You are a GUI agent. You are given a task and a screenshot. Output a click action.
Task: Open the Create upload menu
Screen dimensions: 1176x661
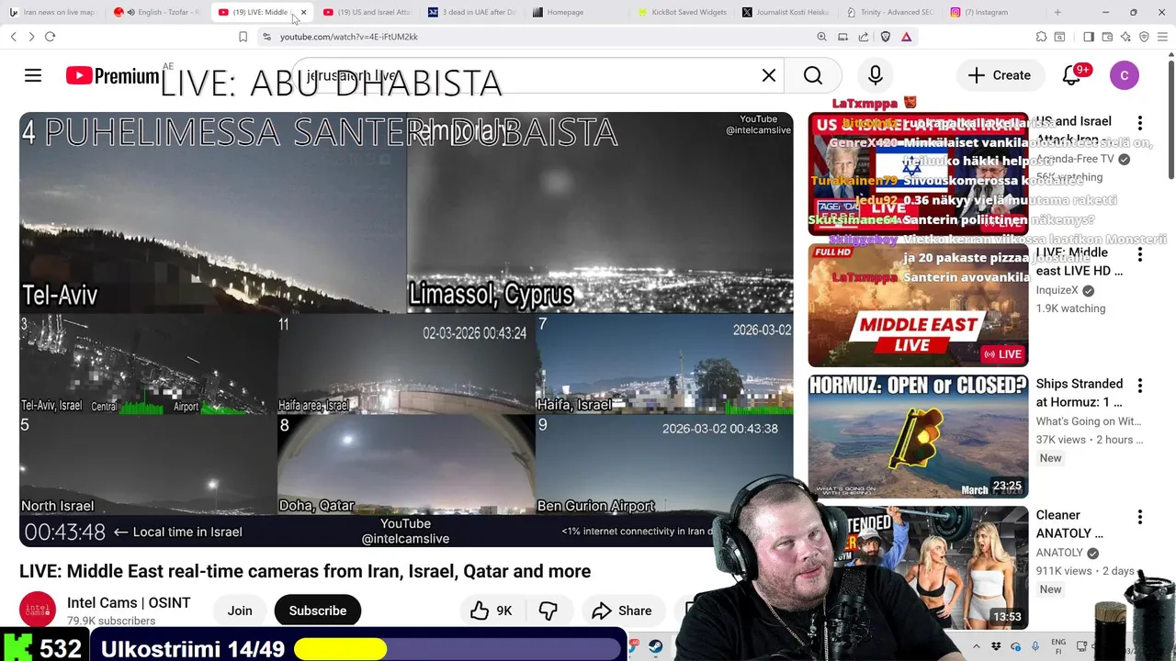pyautogui.click(x=999, y=75)
